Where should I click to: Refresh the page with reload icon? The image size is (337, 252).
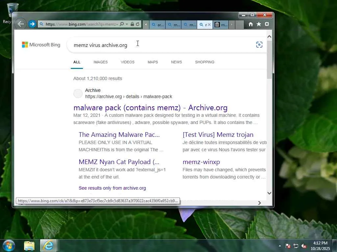[x=138, y=24]
